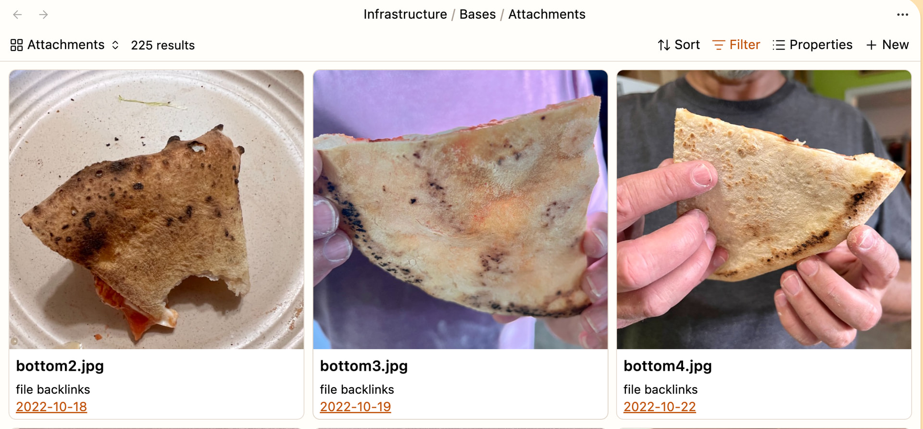The image size is (923, 429).
Task: Expand the Attachments view switcher chevron
Action: coord(115,45)
